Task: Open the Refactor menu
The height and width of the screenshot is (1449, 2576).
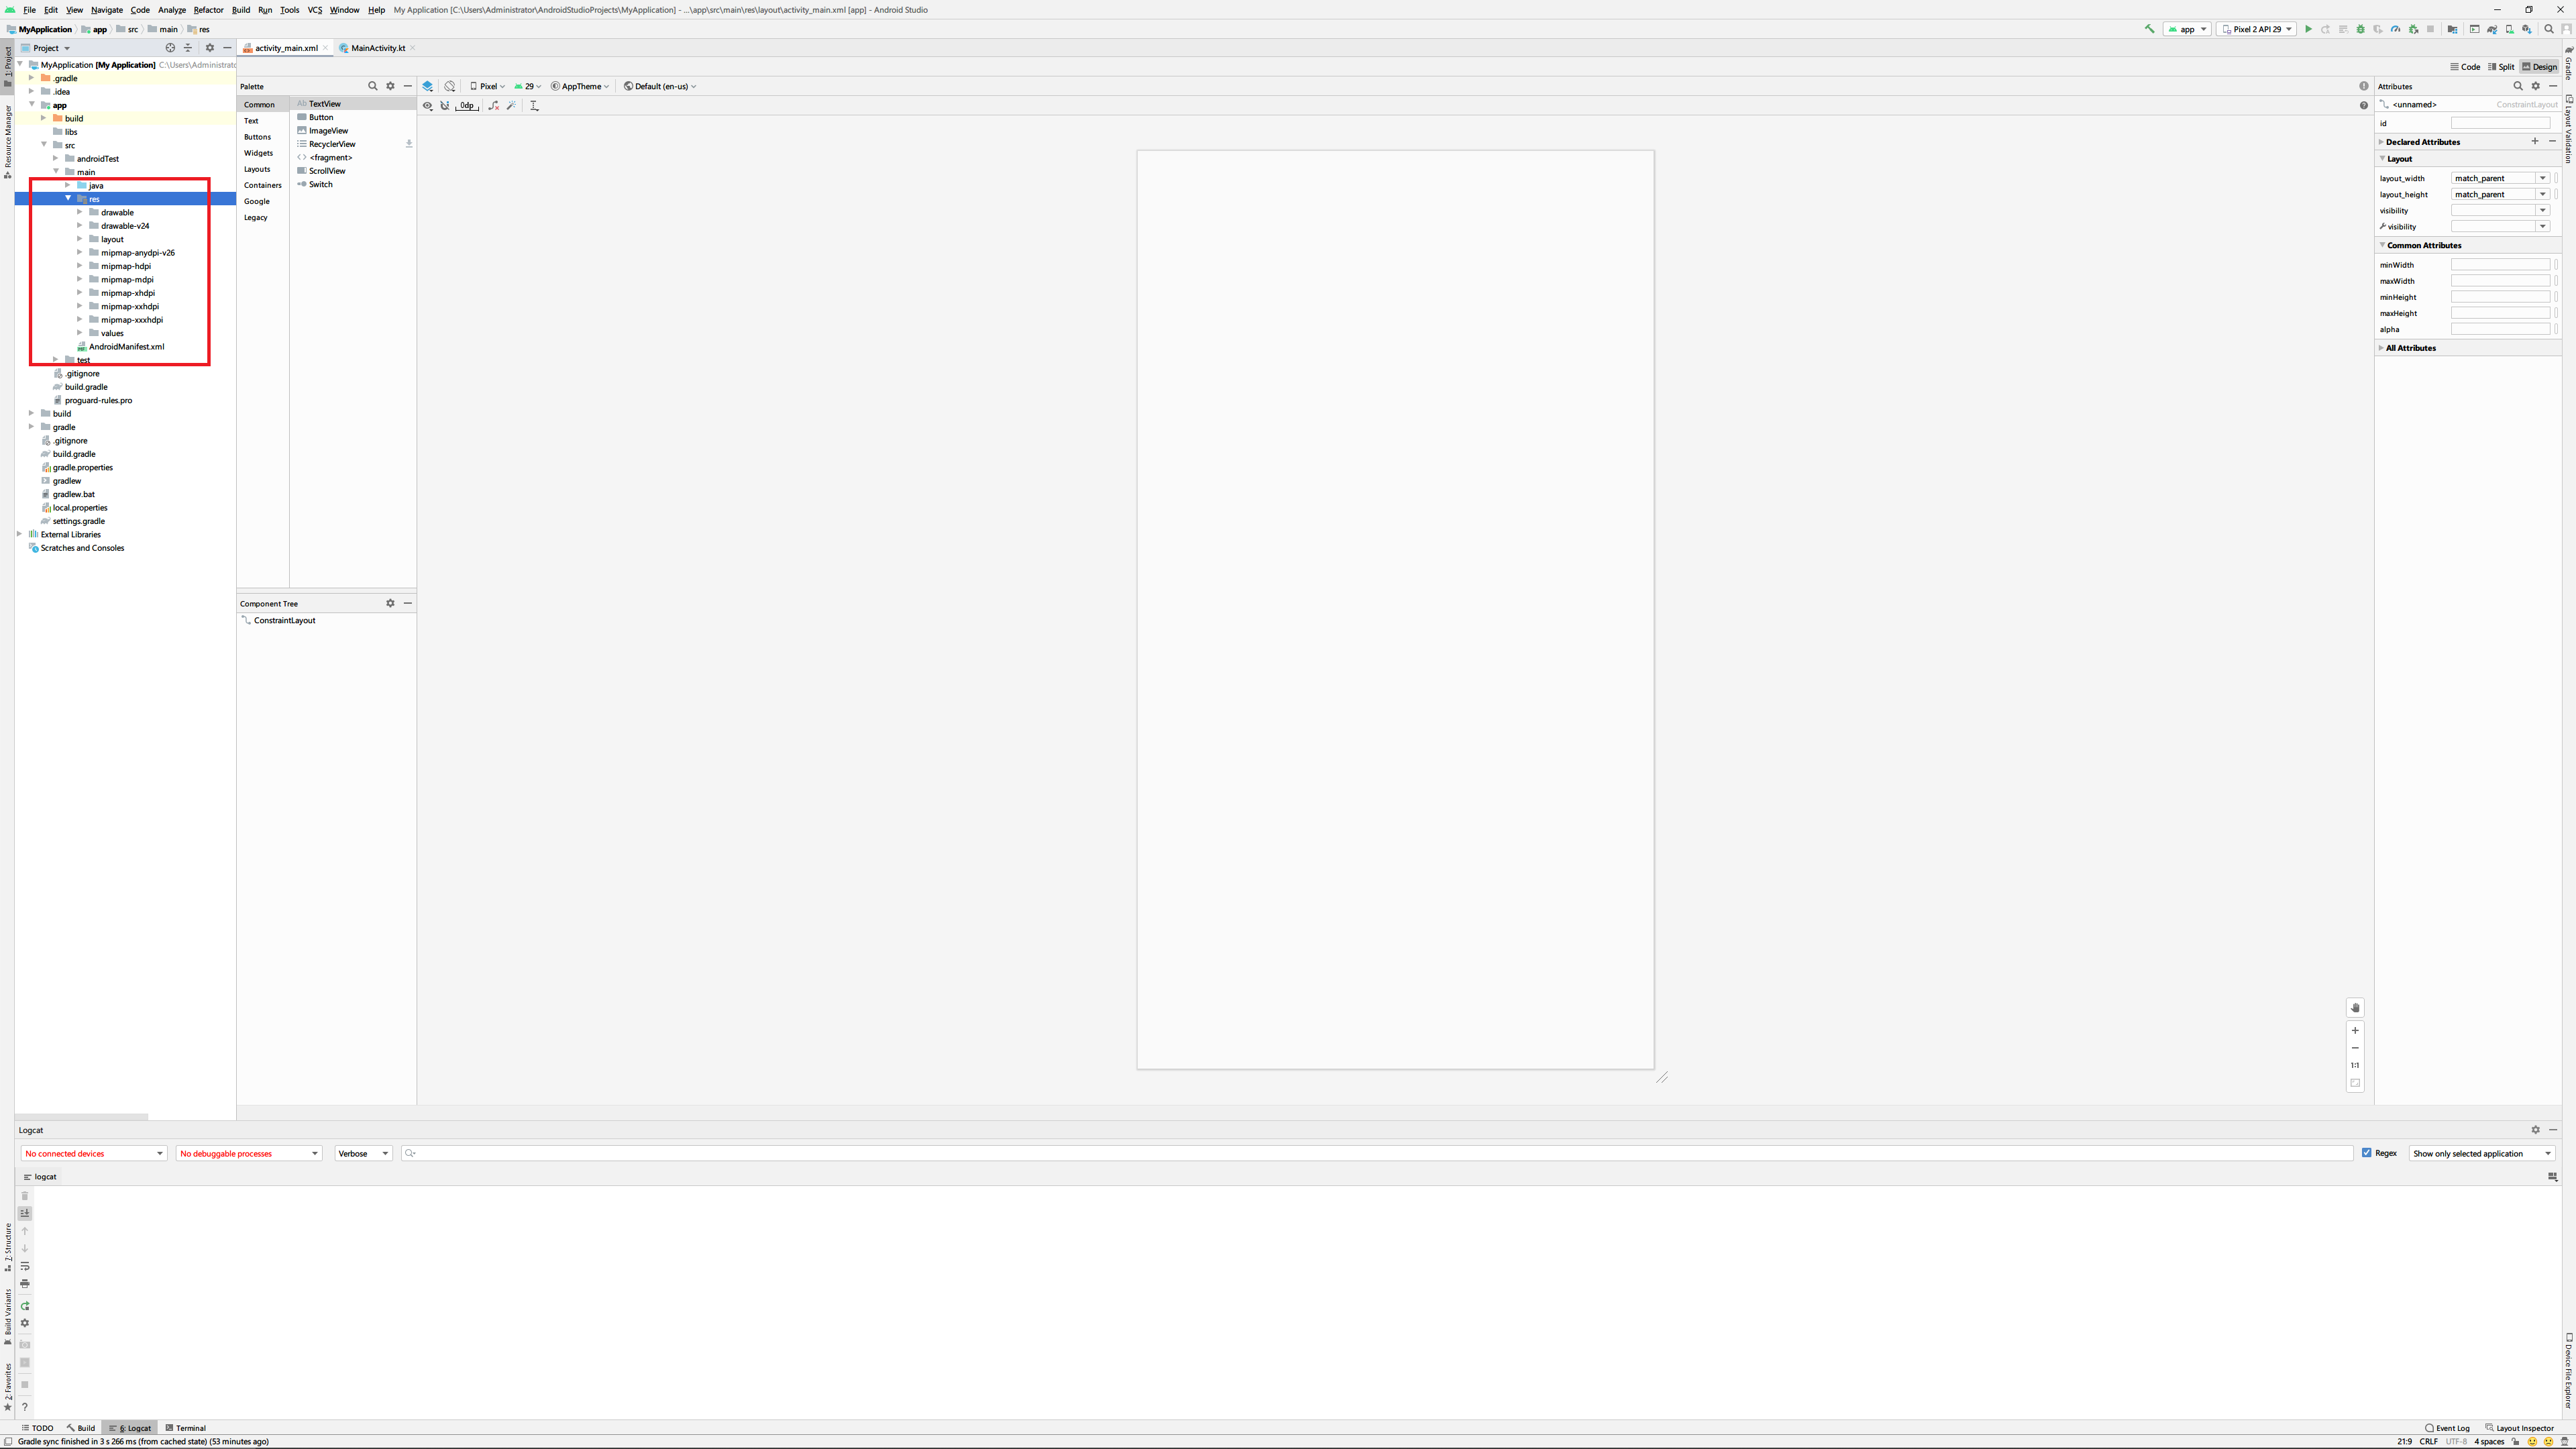Action: (x=208, y=10)
